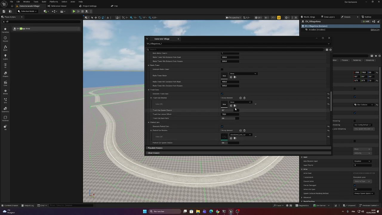The width and height of the screenshot is (382, 215).
Task: Select Cine category in Place Actors
Action: click(5, 83)
